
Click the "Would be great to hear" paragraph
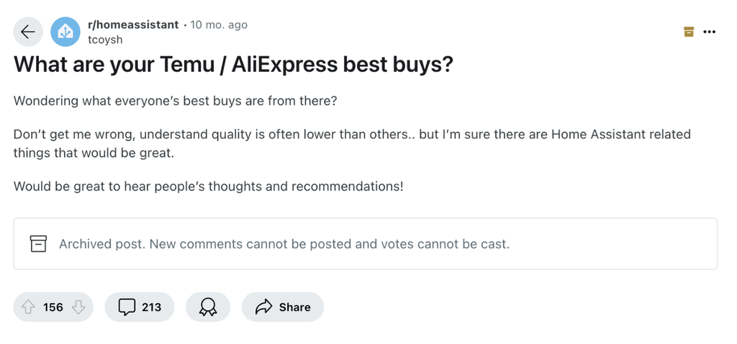pyautogui.click(x=208, y=186)
